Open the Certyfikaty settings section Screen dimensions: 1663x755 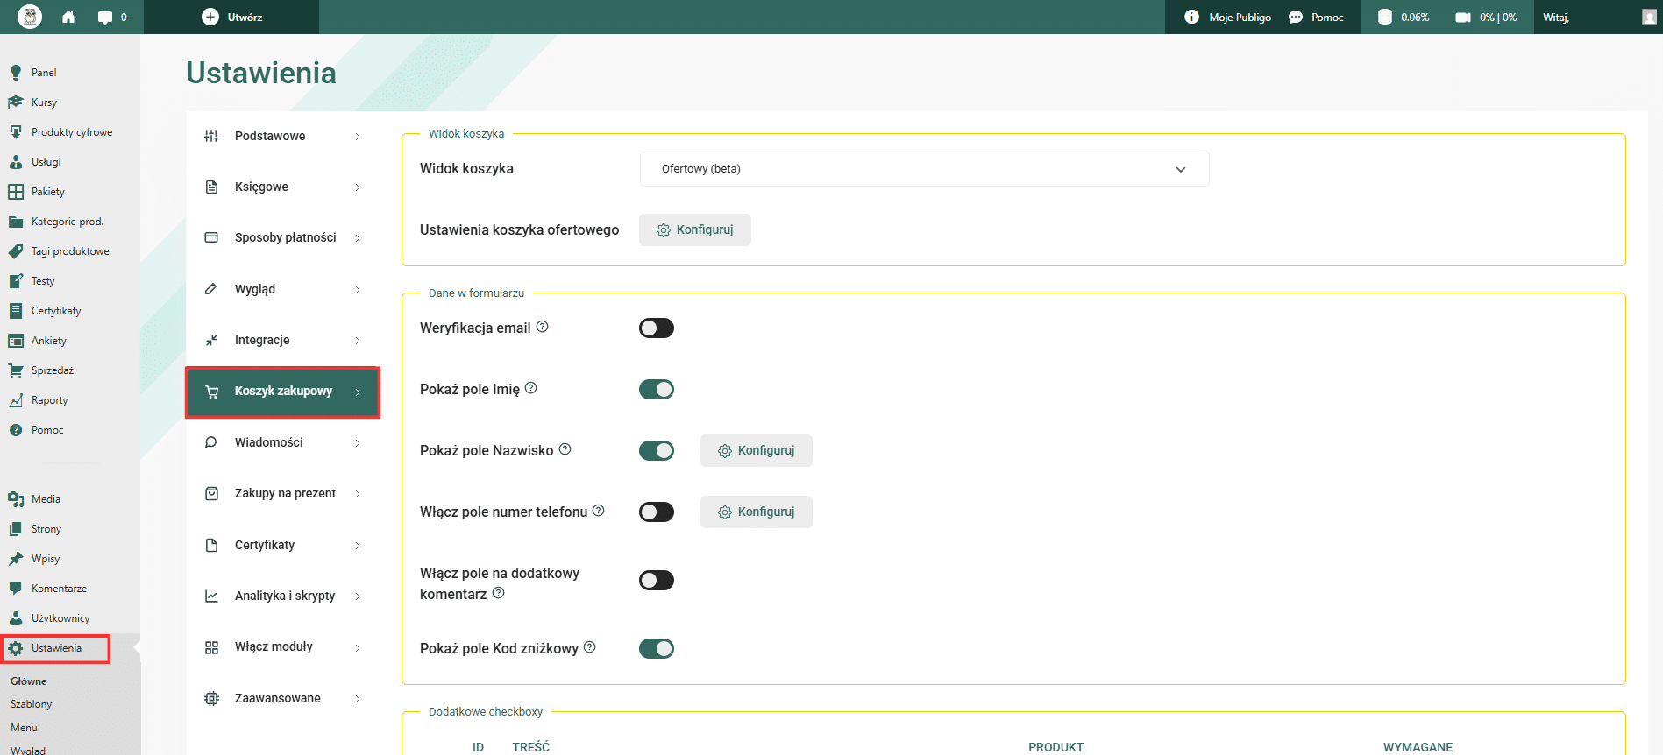click(283, 545)
